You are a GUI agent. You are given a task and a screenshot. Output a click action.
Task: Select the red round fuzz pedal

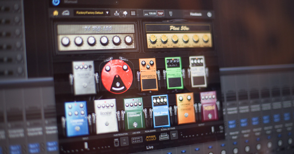click(x=117, y=76)
